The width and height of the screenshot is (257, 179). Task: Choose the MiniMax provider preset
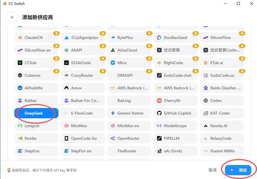coord(83,126)
